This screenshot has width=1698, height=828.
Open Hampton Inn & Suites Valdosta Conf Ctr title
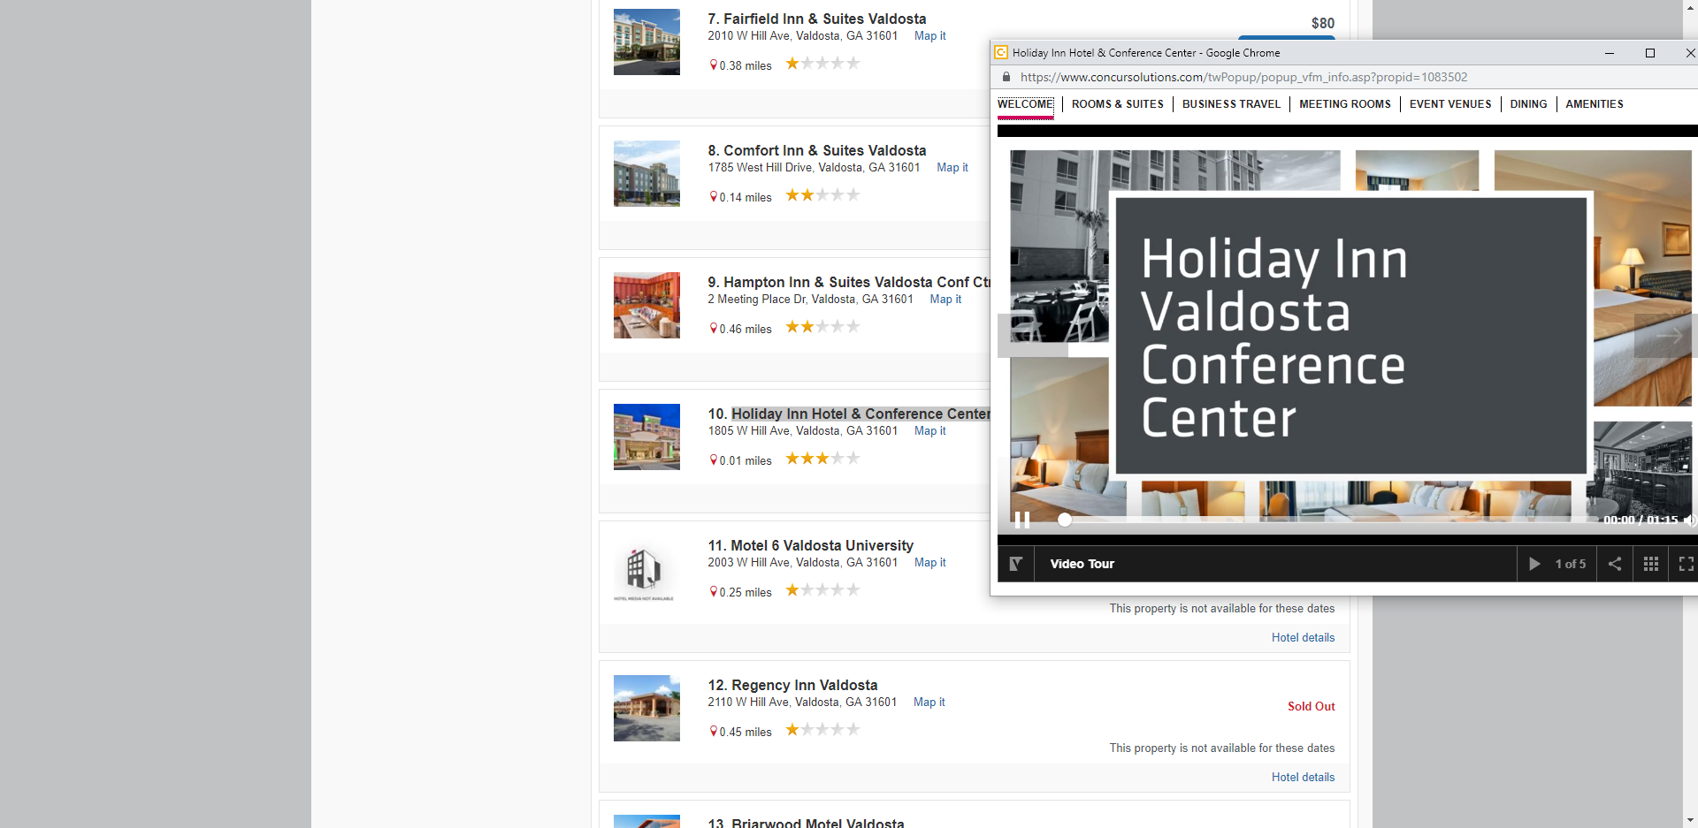(849, 282)
